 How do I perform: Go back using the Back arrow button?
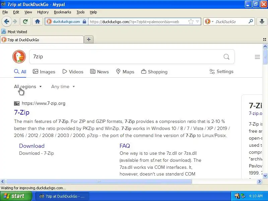(x=6, y=21)
